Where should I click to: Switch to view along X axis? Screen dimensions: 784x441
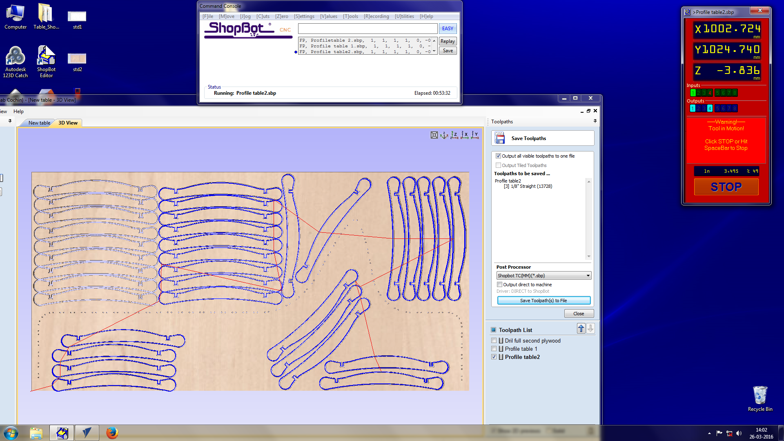pos(465,135)
